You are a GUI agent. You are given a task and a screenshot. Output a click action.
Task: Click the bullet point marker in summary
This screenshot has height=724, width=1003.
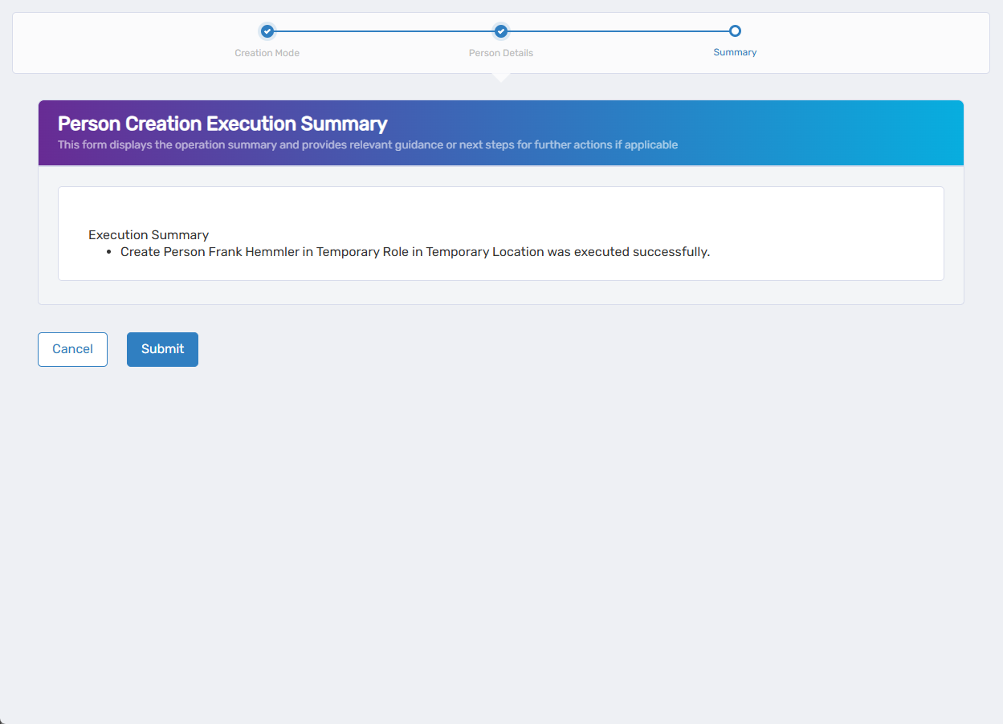click(108, 252)
